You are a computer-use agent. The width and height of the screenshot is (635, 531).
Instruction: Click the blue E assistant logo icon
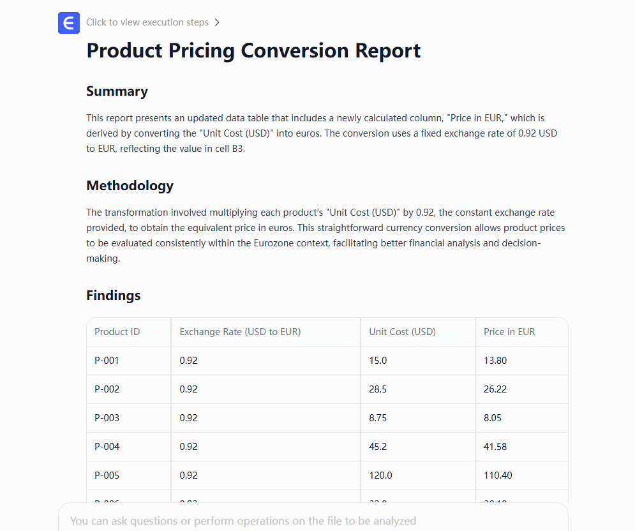coord(68,22)
